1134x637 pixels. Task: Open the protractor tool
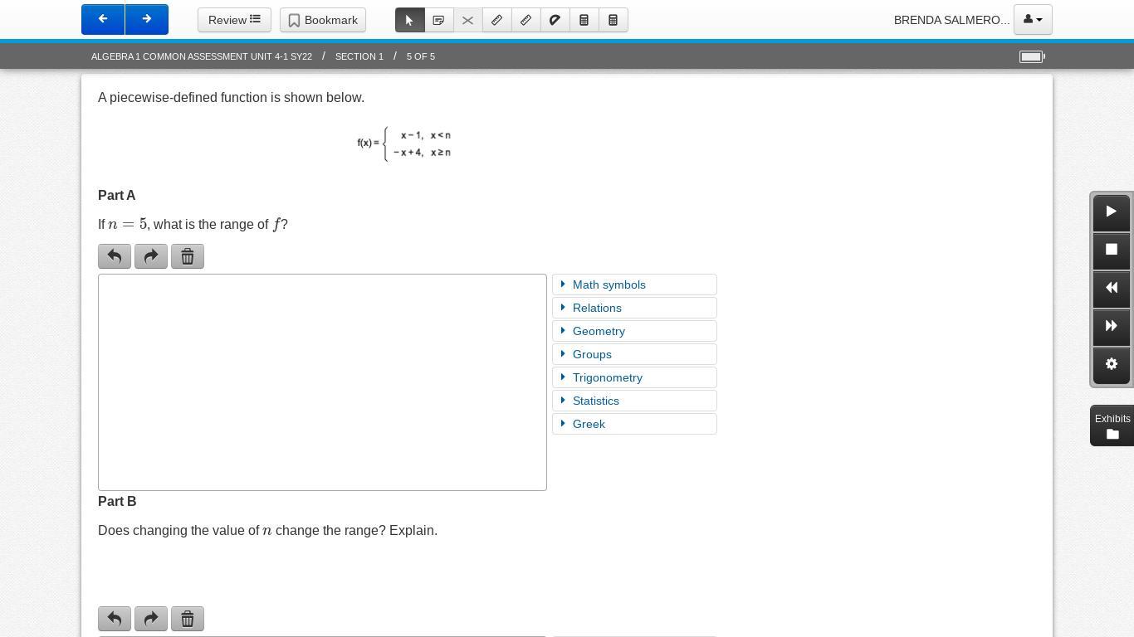(555, 20)
